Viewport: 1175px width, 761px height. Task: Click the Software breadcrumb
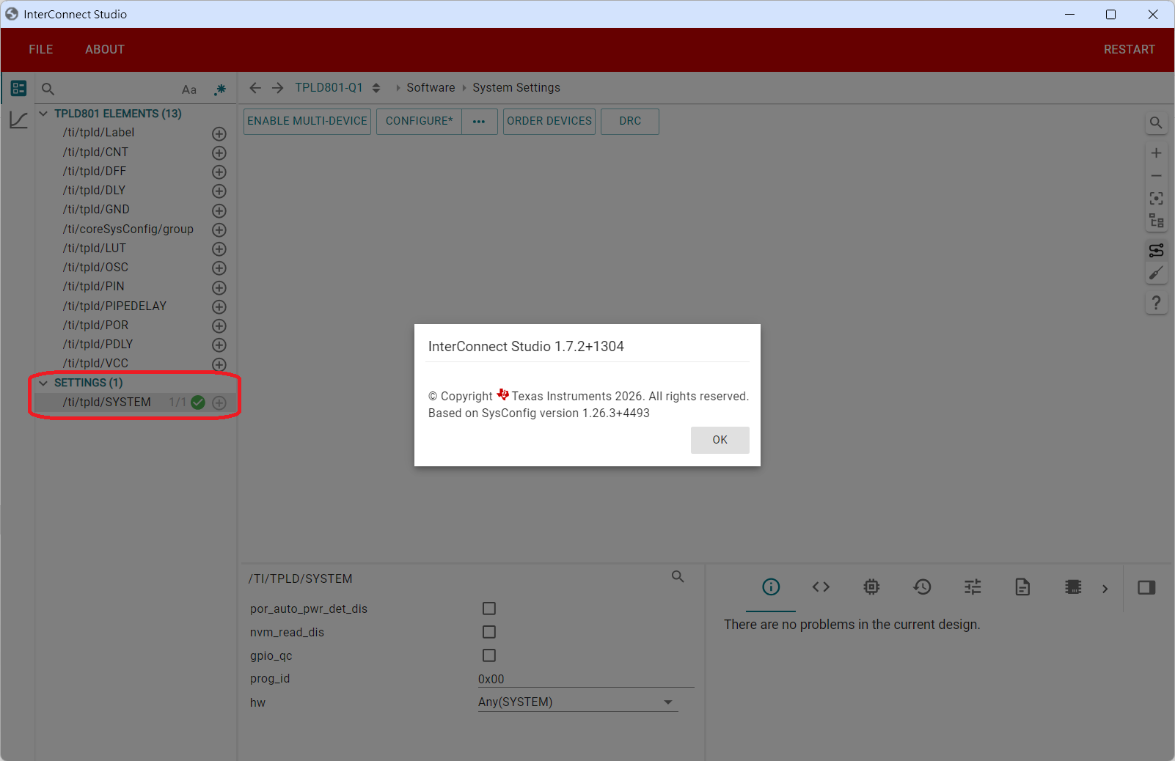[431, 88]
